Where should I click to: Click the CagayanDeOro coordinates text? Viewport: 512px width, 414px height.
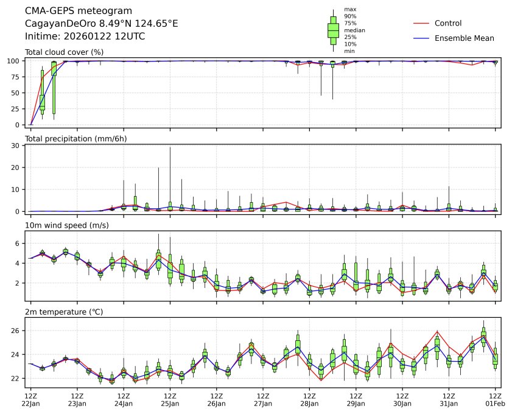coord(101,23)
